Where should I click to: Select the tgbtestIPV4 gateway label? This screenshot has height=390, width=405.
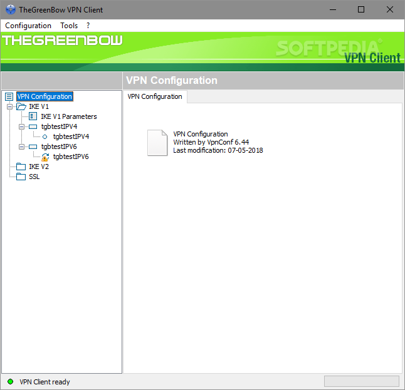[59, 126]
